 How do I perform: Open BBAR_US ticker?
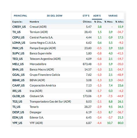click(18, 80)
